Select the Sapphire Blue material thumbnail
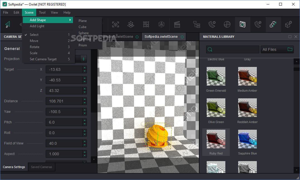300x180 pixels. pyautogui.click(x=247, y=139)
